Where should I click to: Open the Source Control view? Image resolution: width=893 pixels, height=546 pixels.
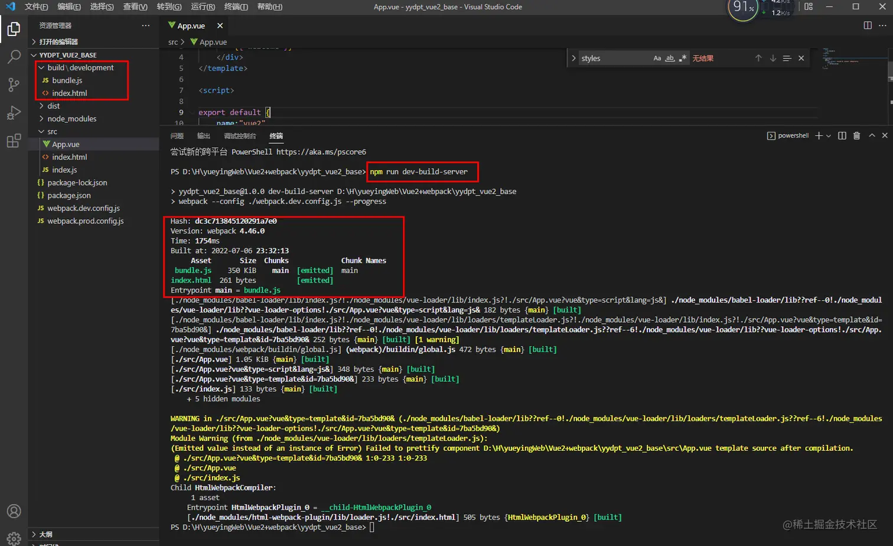click(14, 84)
